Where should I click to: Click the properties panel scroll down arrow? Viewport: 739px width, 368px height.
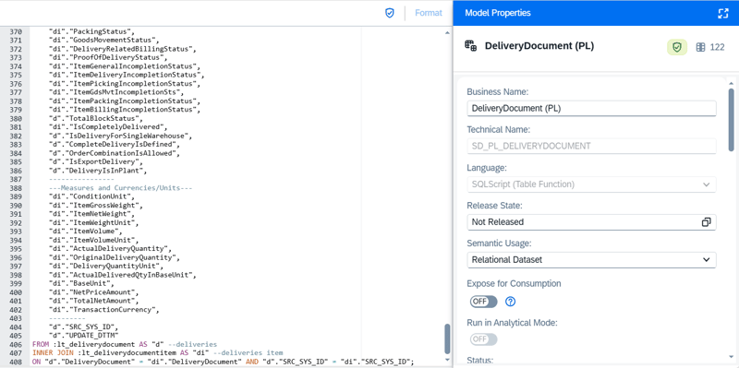(731, 357)
